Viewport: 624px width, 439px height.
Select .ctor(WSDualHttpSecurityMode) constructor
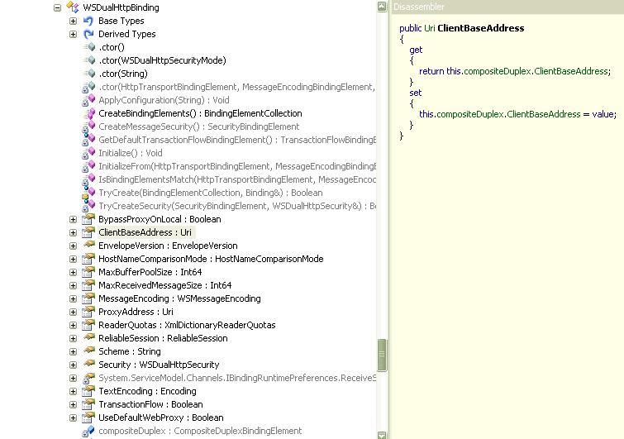162,60
